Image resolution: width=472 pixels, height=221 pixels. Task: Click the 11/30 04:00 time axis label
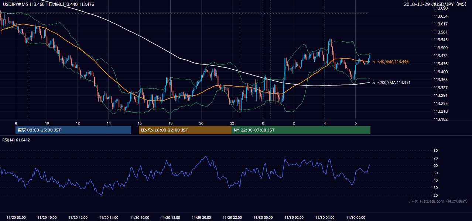pos(325,218)
